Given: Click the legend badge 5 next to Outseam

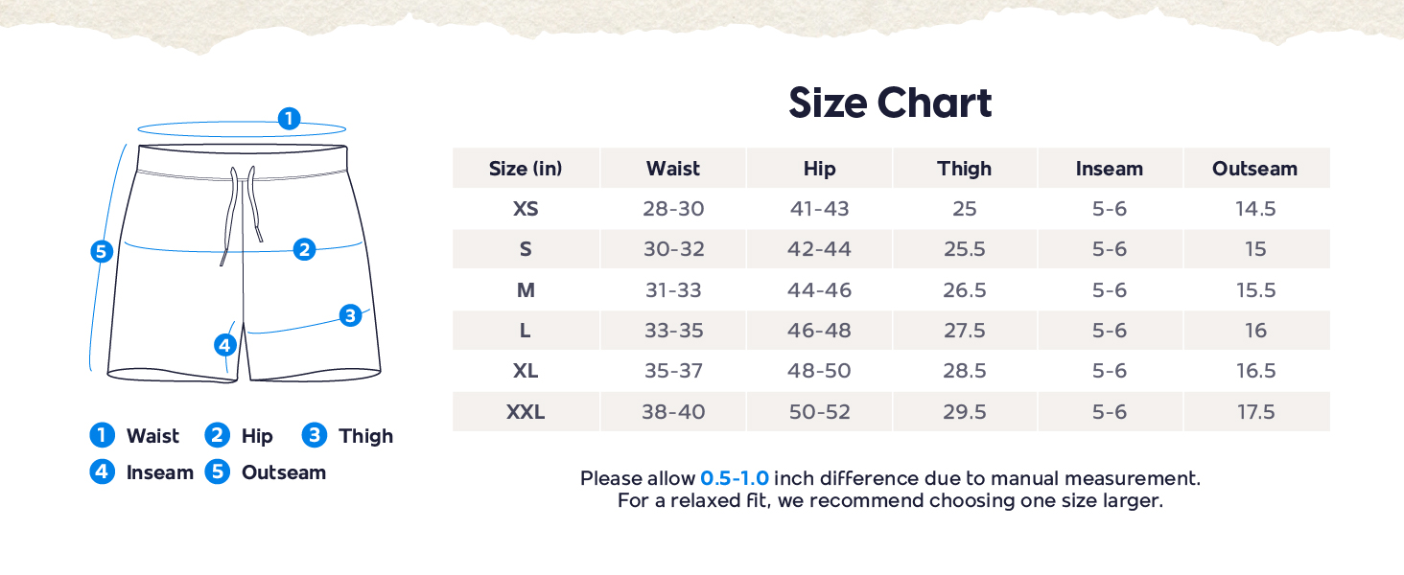Looking at the screenshot, I should [x=218, y=472].
